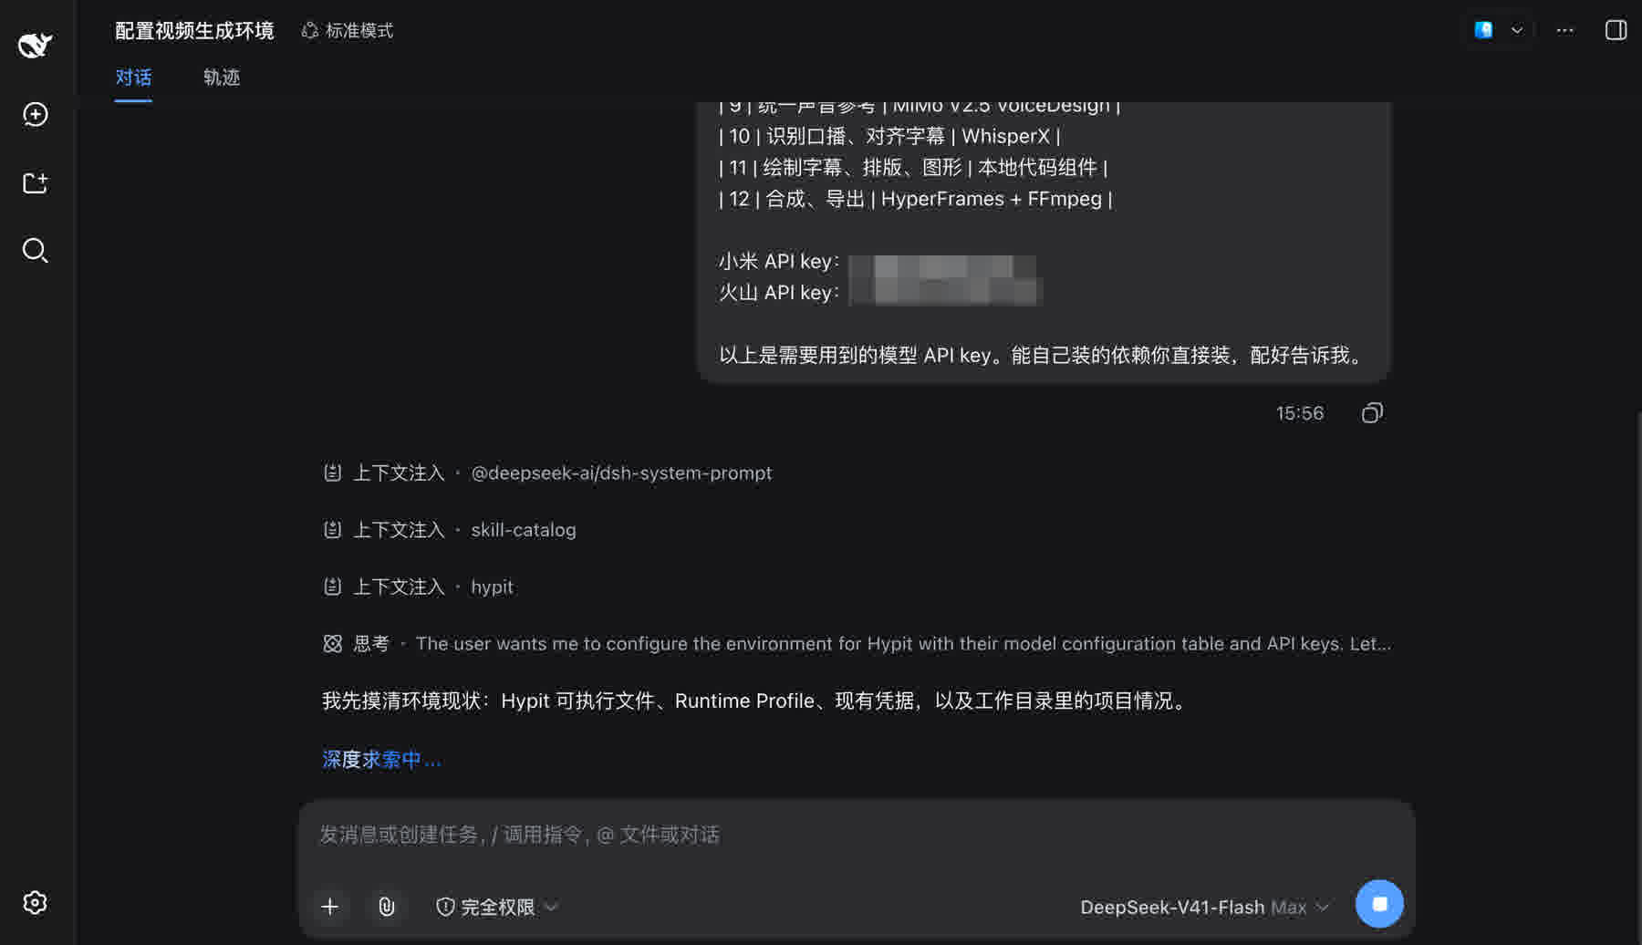Image resolution: width=1642 pixels, height=945 pixels.
Task: Click the plus icon in the input box
Action: click(x=330, y=906)
